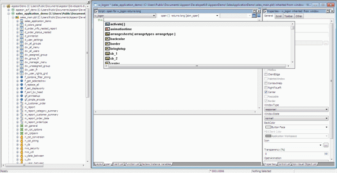
Task: Switch to the Other properties tab
Action: pos(299,16)
